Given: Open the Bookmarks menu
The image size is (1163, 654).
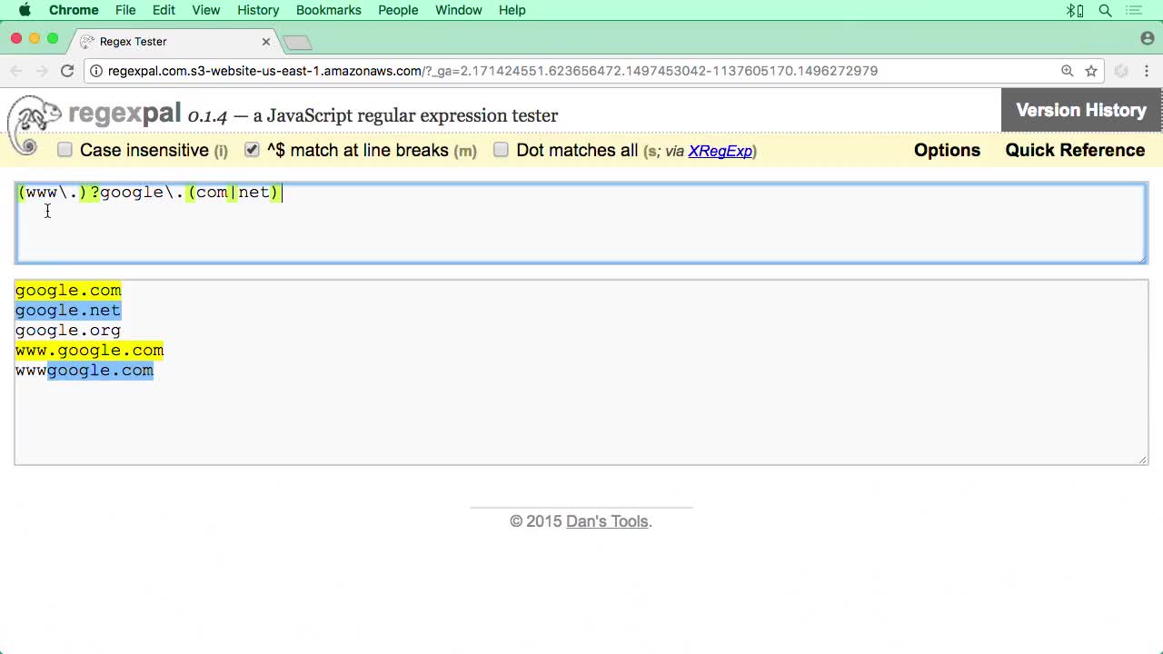Looking at the screenshot, I should click(328, 10).
